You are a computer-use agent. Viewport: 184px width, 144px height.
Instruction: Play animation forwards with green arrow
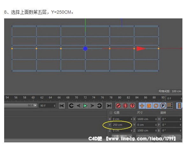[85, 106]
